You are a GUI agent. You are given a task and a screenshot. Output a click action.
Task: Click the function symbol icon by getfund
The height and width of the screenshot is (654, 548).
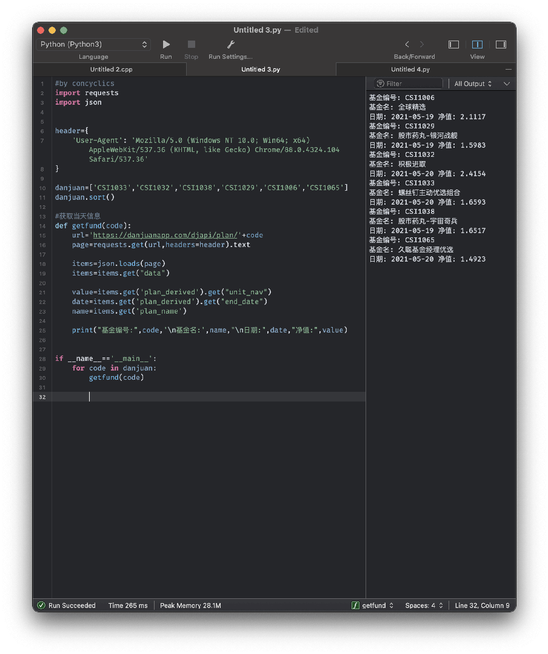click(x=355, y=606)
